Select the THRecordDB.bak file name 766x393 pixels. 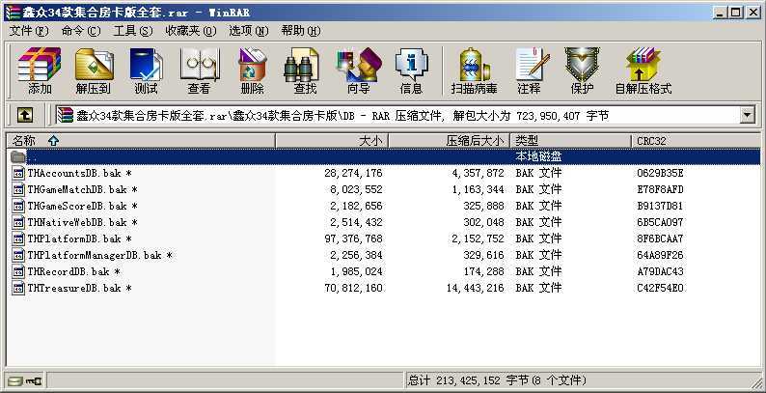(74, 271)
